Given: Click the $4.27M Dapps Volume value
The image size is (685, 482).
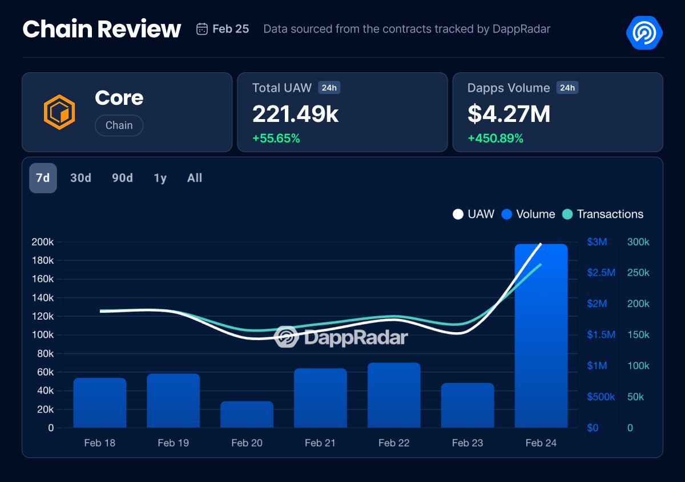Looking at the screenshot, I should [509, 113].
